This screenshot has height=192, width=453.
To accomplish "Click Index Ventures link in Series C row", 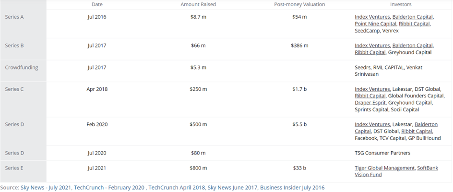I will point(372,89).
